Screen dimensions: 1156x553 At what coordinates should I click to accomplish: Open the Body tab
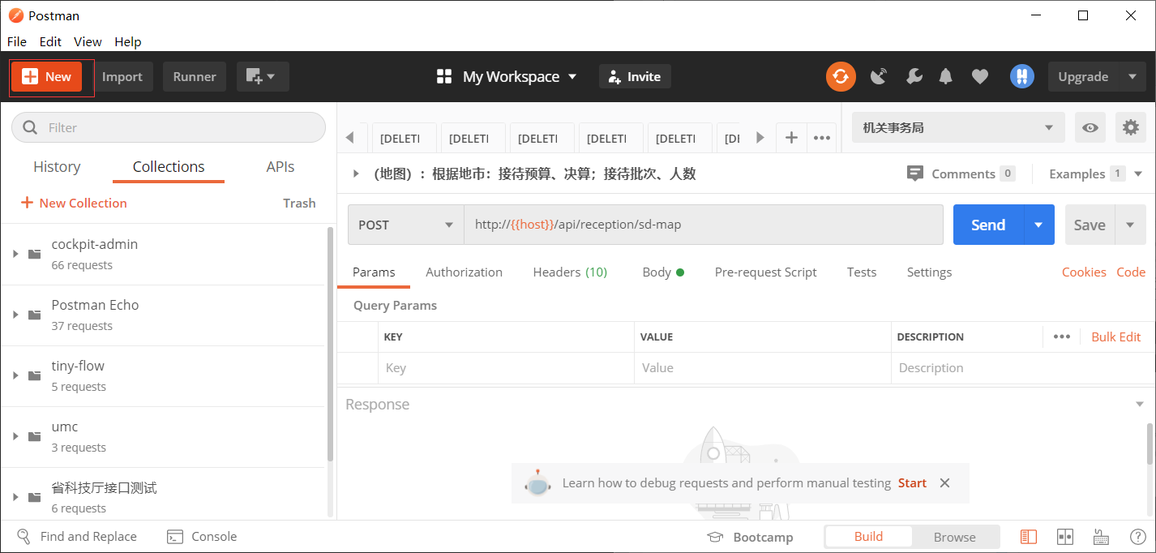pyautogui.click(x=663, y=272)
